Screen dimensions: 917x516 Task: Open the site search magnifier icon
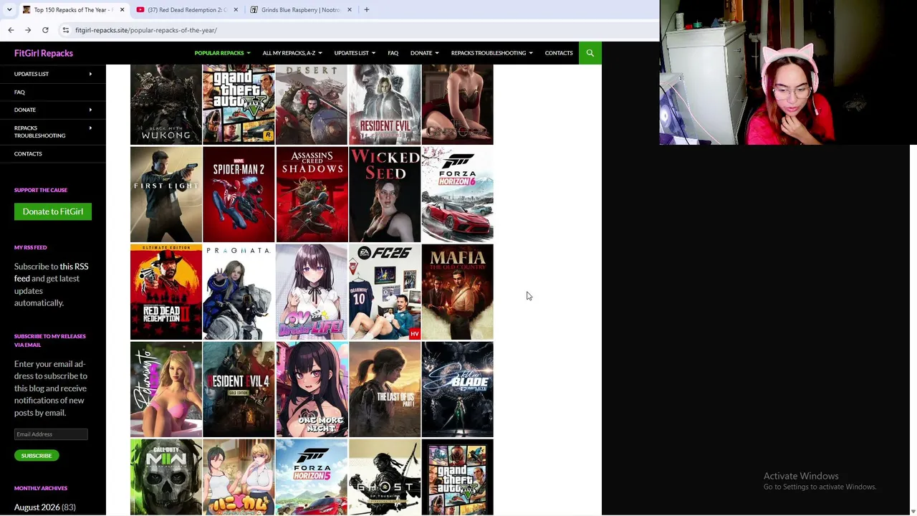tap(590, 53)
